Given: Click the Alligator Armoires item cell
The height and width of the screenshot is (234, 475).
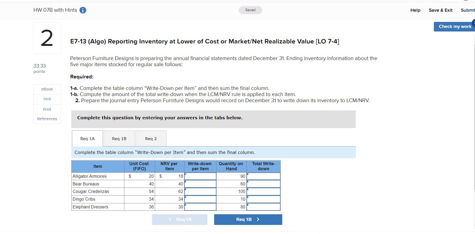Looking at the screenshot, I should pyautogui.click(x=98, y=176).
